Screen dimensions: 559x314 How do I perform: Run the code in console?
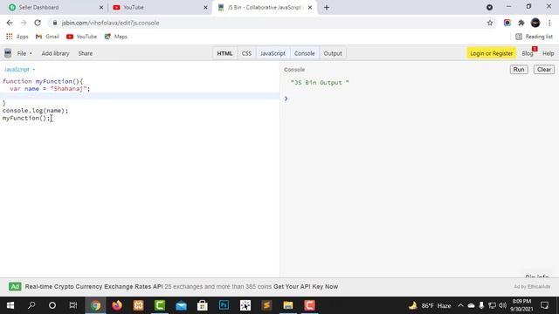tap(519, 70)
